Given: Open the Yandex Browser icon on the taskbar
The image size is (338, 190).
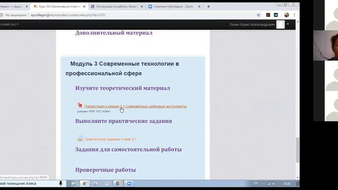Looking at the screenshot, I should [x=107, y=184].
